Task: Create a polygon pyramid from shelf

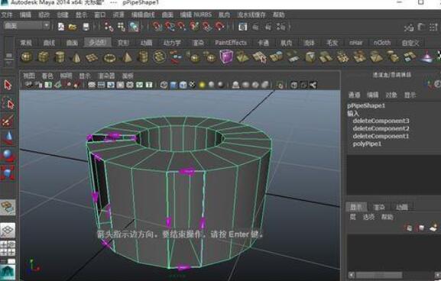Action: (127, 57)
